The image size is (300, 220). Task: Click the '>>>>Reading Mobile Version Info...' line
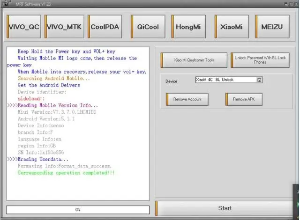52,105
